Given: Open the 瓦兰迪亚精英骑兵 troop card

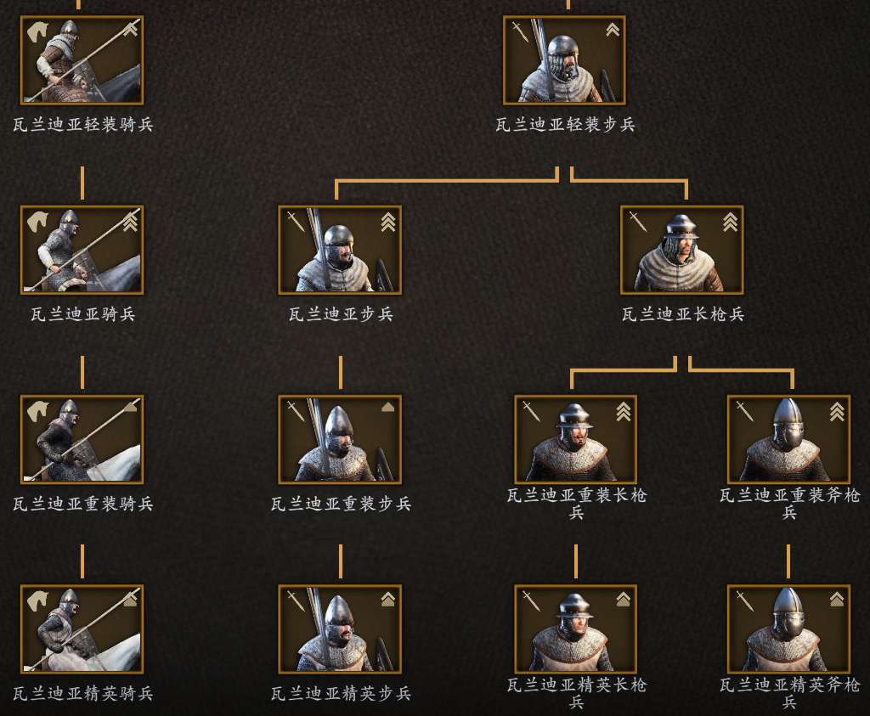Looking at the screenshot, I should tap(82, 629).
